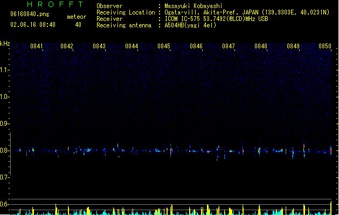Click antenna value A504HB(yagi 4el)
Screen dimensions: 339x215
pyautogui.click(x=190, y=25)
